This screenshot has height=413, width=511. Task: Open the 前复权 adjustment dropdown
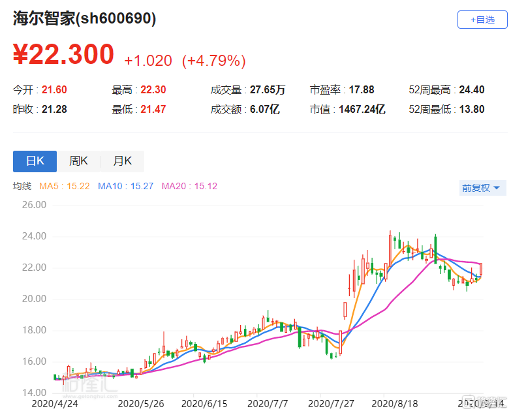482,188
